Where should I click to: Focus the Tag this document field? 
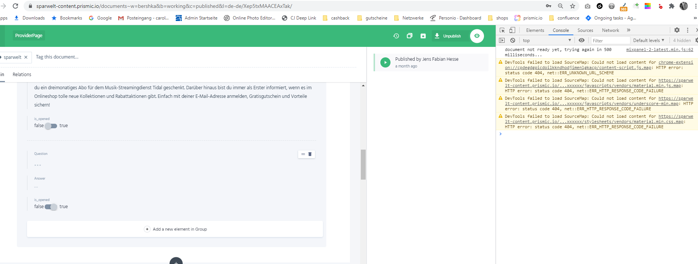tap(57, 57)
